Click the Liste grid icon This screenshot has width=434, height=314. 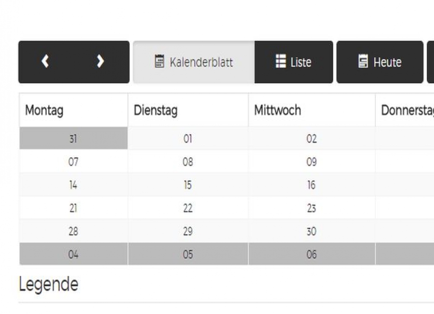(x=281, y=62)
